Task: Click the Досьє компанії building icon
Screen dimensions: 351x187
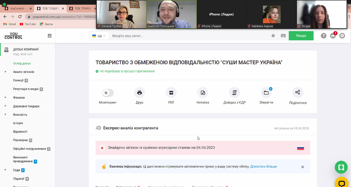Action: [x=6, y=50]
